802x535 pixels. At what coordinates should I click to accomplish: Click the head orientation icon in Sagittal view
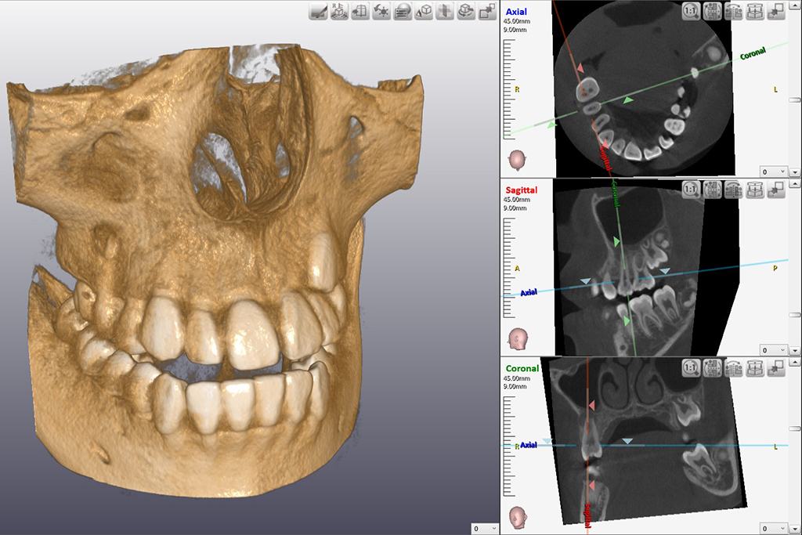click(517, 338)
